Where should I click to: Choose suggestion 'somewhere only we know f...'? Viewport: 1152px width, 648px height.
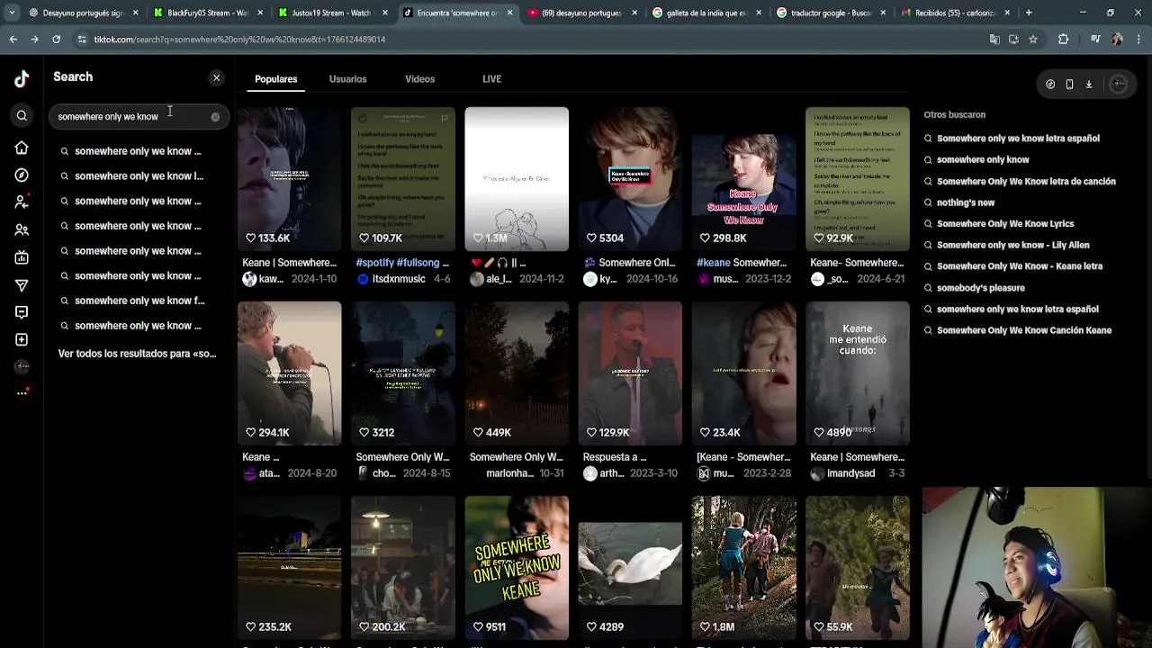139,301
